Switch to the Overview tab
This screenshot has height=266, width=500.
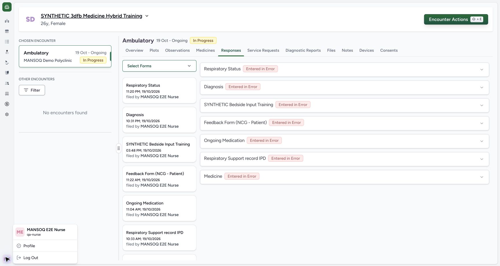tap(134, 50)
